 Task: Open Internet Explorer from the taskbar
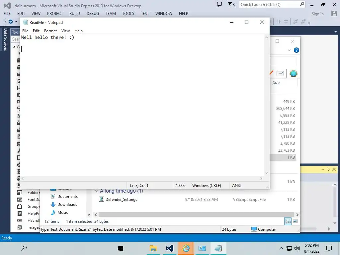click(186, 248)
